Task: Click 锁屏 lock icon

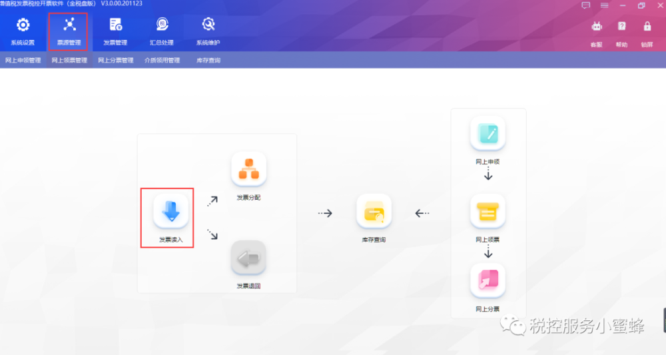Action: pyautogui.click(x=647, y=27)
